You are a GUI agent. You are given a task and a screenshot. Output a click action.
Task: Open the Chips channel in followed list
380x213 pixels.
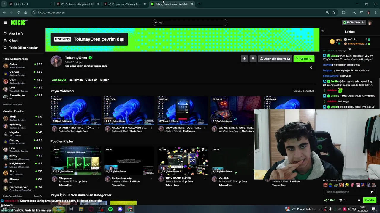23,66
